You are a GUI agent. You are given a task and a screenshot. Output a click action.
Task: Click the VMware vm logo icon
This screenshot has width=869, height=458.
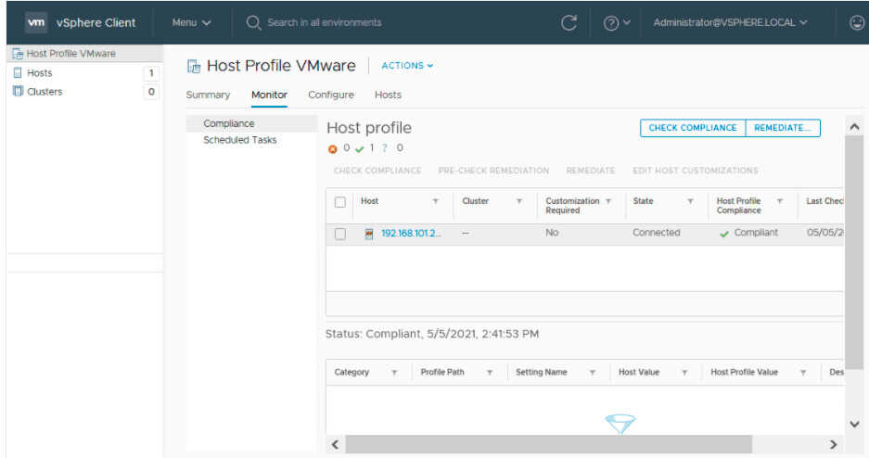(36, 22)
